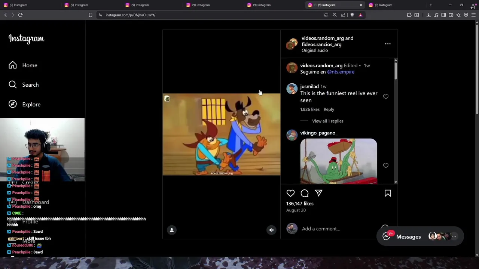This screenshot has width=479, height=269.
Task: Click the address bar URL
Action: [130, 15]
